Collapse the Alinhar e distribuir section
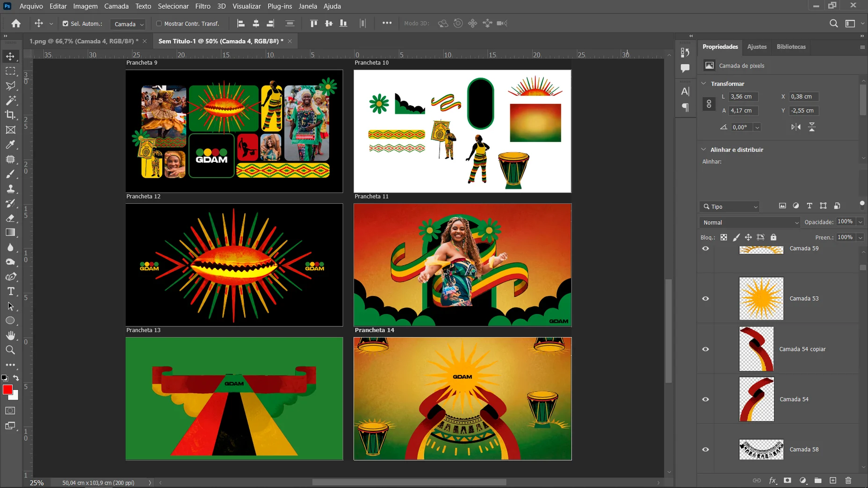 coord(703,150)
